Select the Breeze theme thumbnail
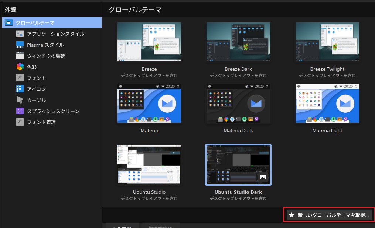375x228 pixels. click(149, 42)
